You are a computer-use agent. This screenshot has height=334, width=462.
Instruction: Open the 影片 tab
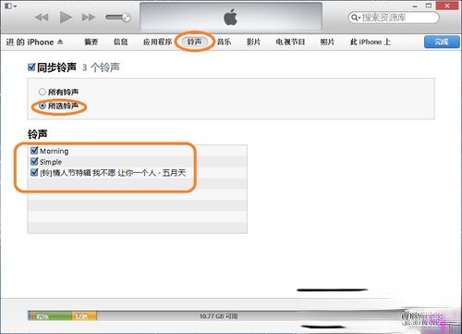[253, 42]
